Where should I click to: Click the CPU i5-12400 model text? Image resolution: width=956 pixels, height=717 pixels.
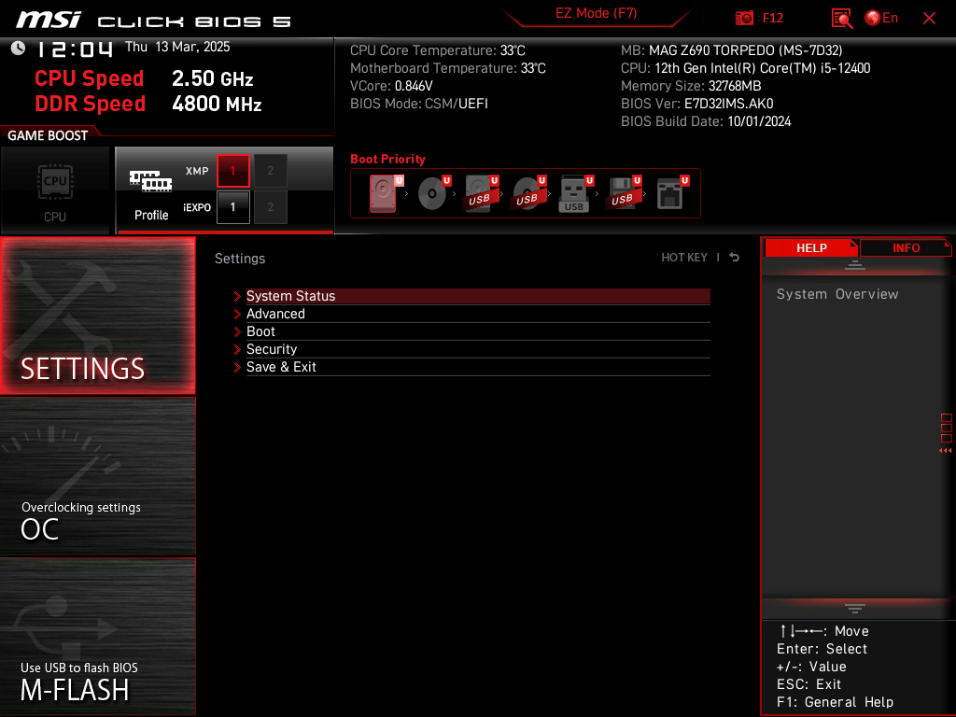point(746,67)
